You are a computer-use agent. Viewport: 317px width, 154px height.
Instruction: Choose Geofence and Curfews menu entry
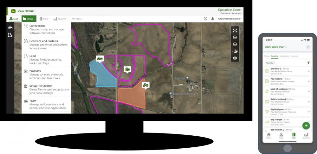[46, 44]
